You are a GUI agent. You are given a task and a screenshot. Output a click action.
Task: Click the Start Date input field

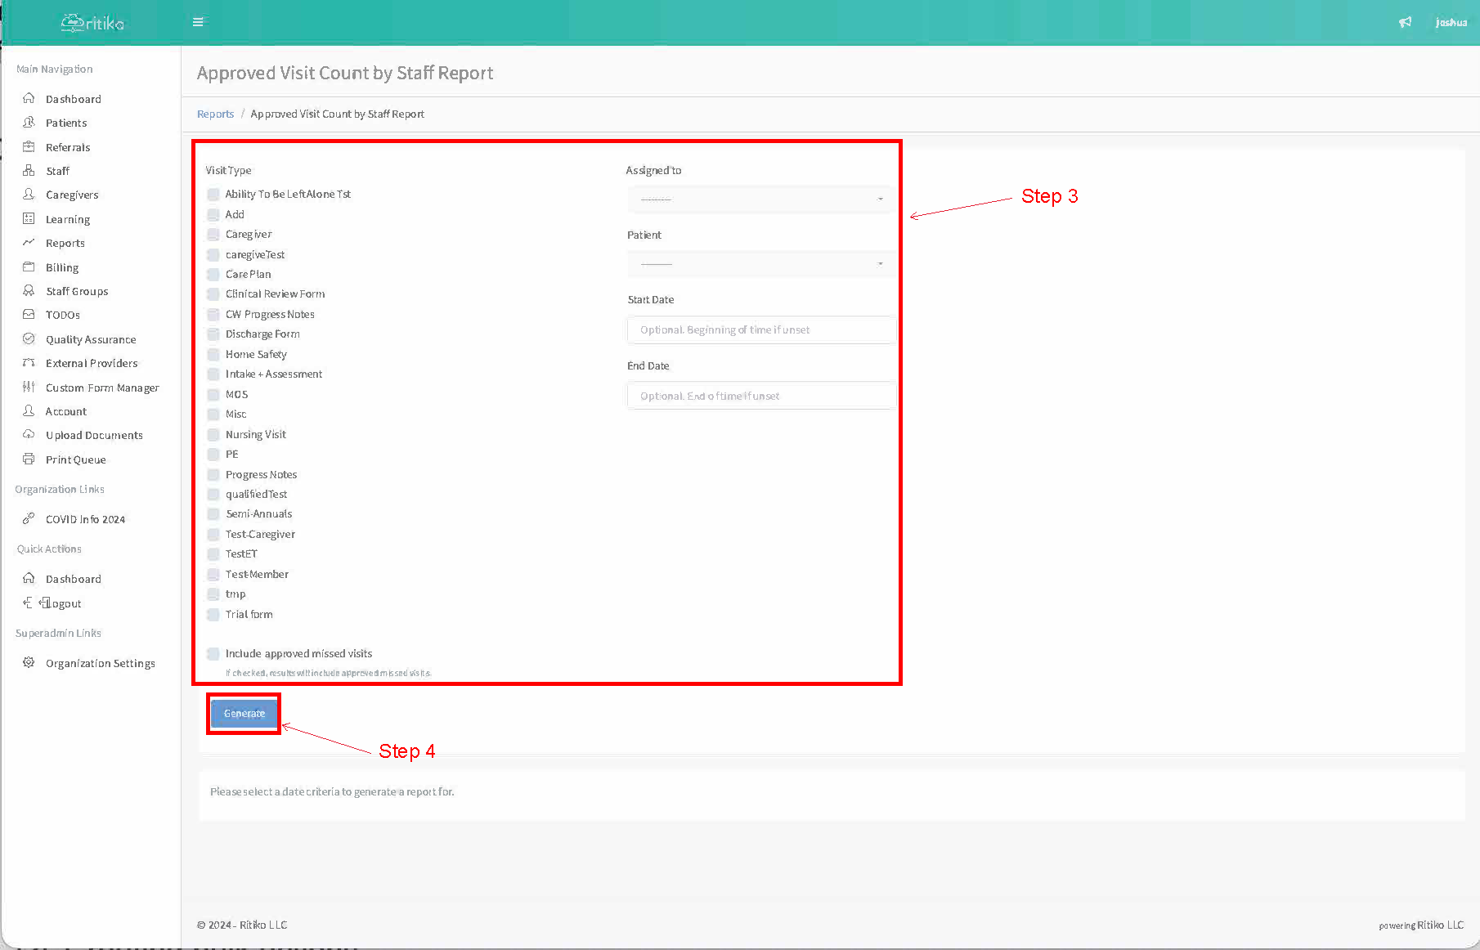(760, 330)
